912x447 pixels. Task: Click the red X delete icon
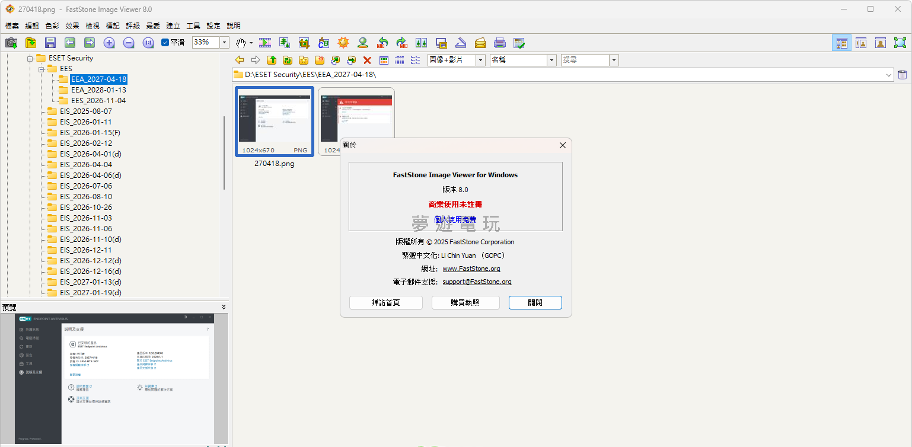pyautogui.click(x=367, y=60)
